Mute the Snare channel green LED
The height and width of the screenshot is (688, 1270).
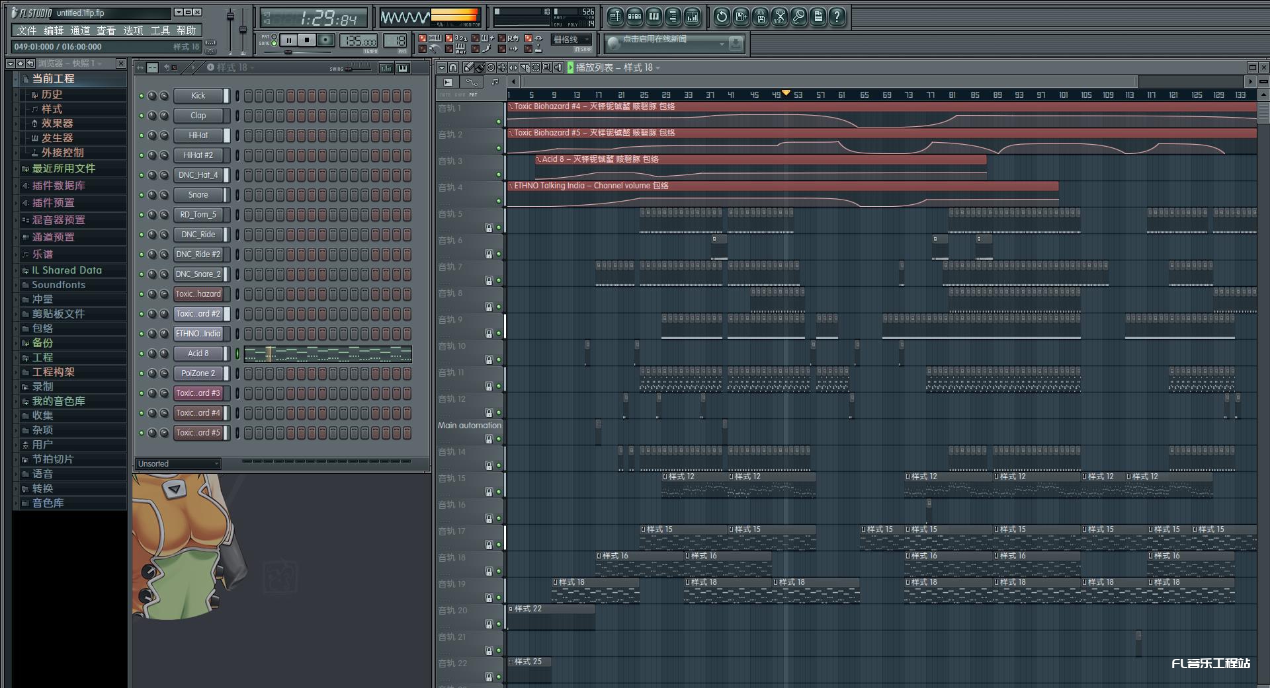[x=141, y=195]
